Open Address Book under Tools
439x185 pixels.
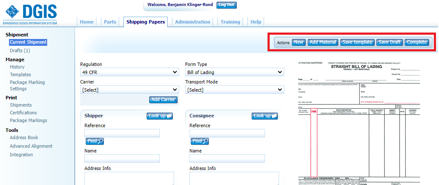(x=24, y=137)
